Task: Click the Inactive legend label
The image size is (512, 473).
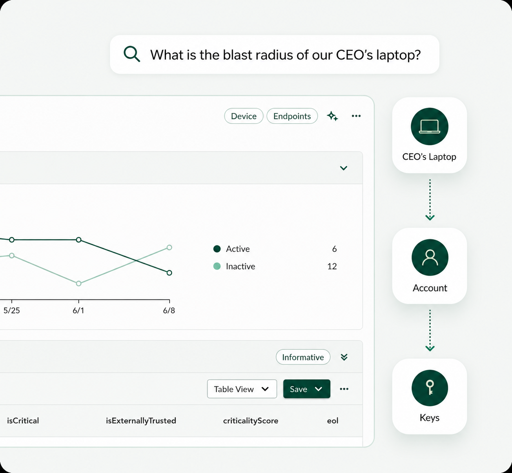Action: (241, 266)
